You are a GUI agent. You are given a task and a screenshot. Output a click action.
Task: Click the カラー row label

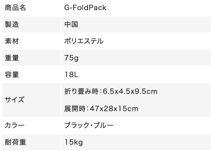point(15,125)
